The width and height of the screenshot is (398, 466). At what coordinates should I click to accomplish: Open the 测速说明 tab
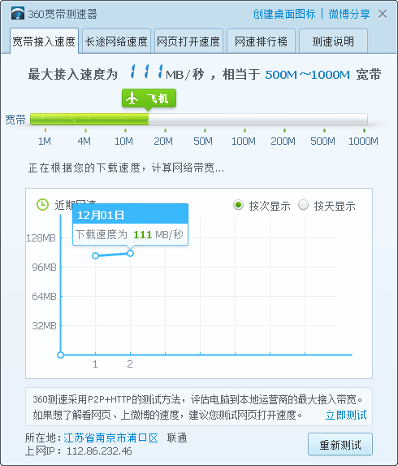click(x=333, y=41)
